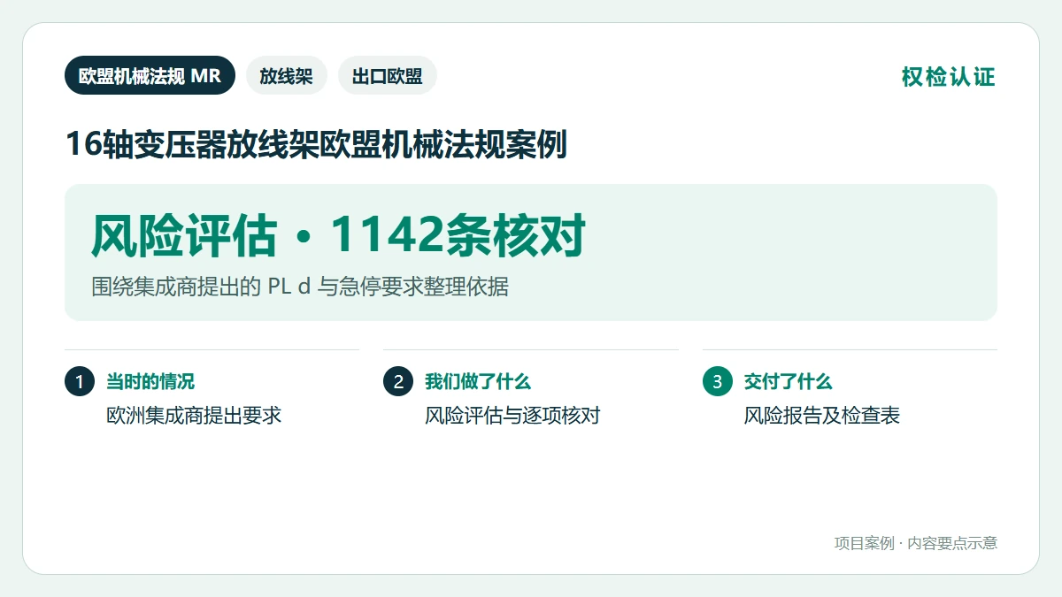The height and width of the screenshot is (597, 1062).
Task: Click the headline 风险评估 · 1142条核对
Action: (338, 236)
